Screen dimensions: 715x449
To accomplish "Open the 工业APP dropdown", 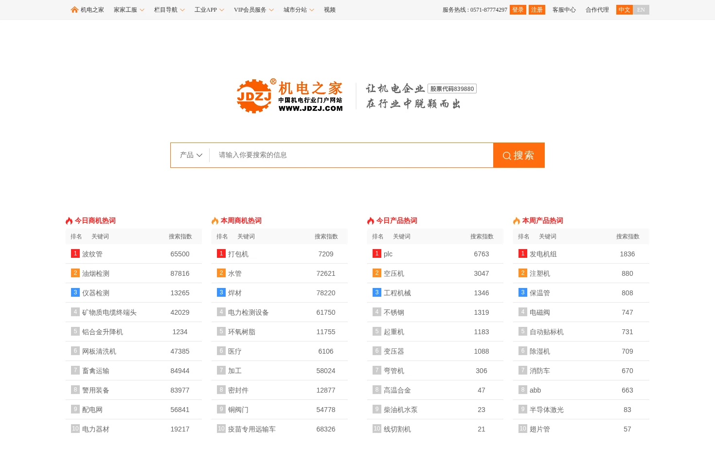I will pyautogui.click(x=209, y=10).
